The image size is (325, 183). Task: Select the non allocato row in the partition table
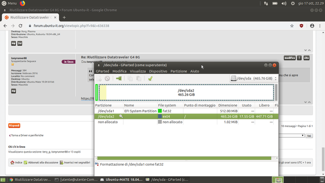pos(186,122)
